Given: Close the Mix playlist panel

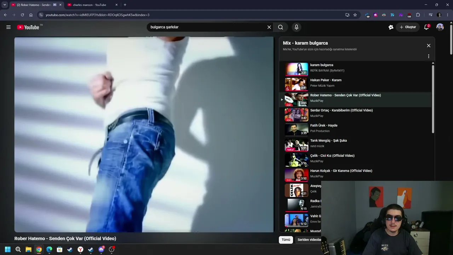Looking at the screenshot, I should click(x=429, y=46).
